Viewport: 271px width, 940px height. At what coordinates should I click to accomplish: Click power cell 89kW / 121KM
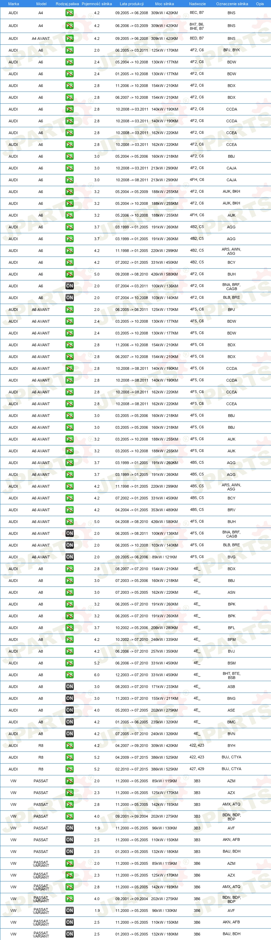click(165, 557)
